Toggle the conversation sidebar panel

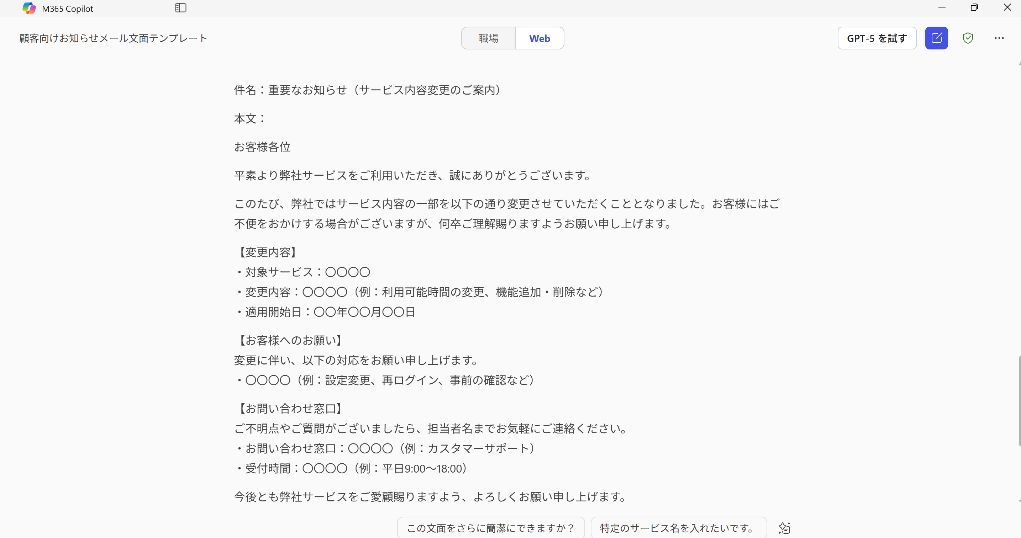pos(180,7)
